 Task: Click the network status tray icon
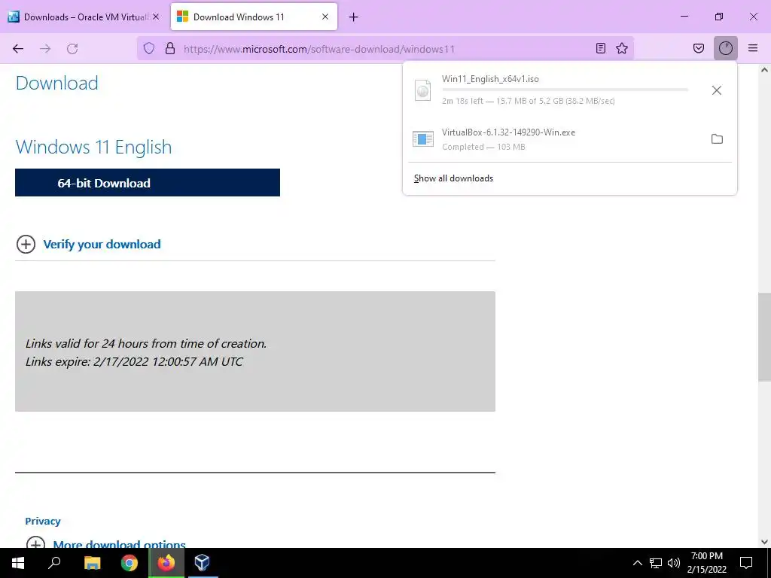point(656,563)
